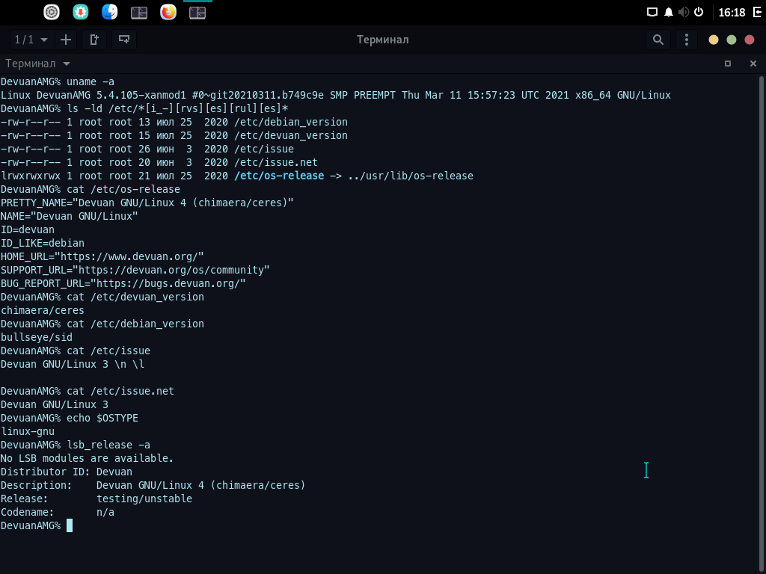
Task: Open the terminal search (magnifier) button
Action: [x=658, y=40]
